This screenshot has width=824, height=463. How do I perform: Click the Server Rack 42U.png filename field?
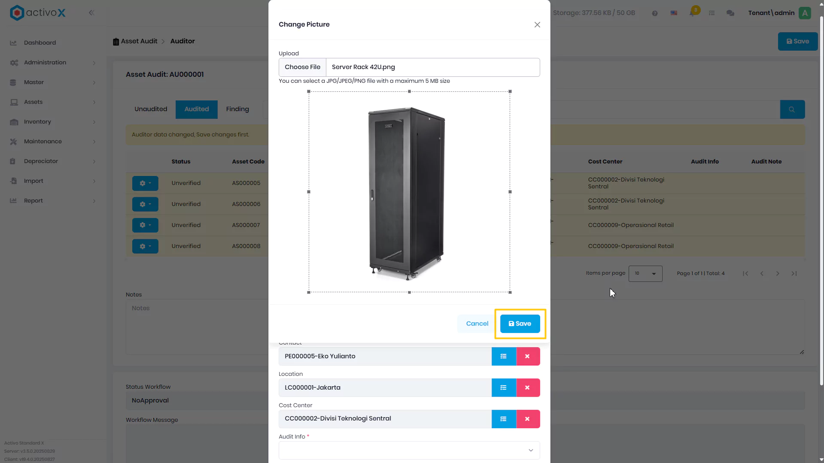click(x=433, y=67)
